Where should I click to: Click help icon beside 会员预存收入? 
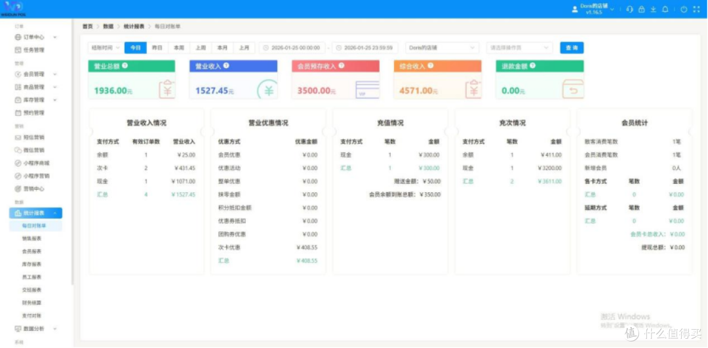pyautogui.click(x=342, y=66)
